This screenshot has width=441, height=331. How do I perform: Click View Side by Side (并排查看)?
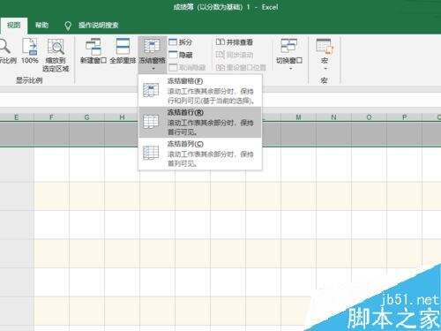pyautogui.click(x=235, y=42)
